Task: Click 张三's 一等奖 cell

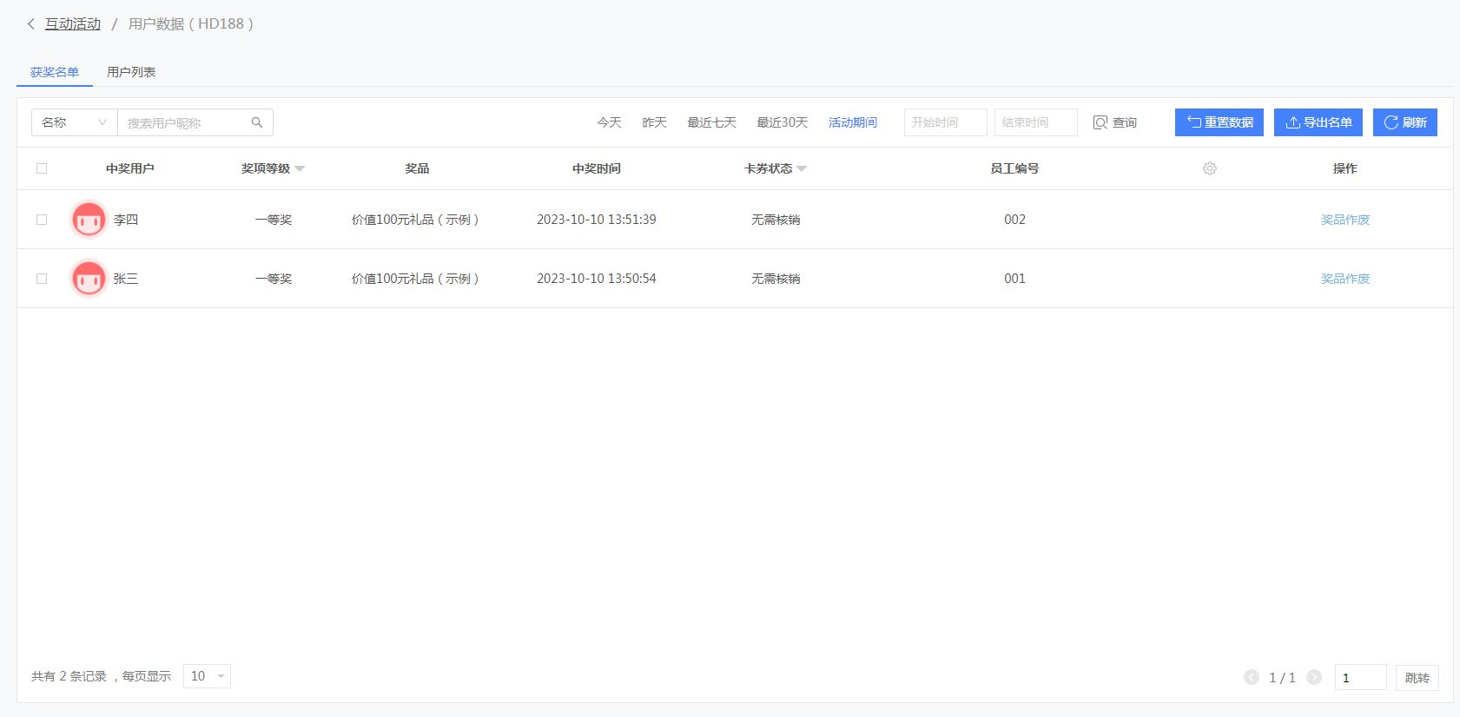Action: 274,279
